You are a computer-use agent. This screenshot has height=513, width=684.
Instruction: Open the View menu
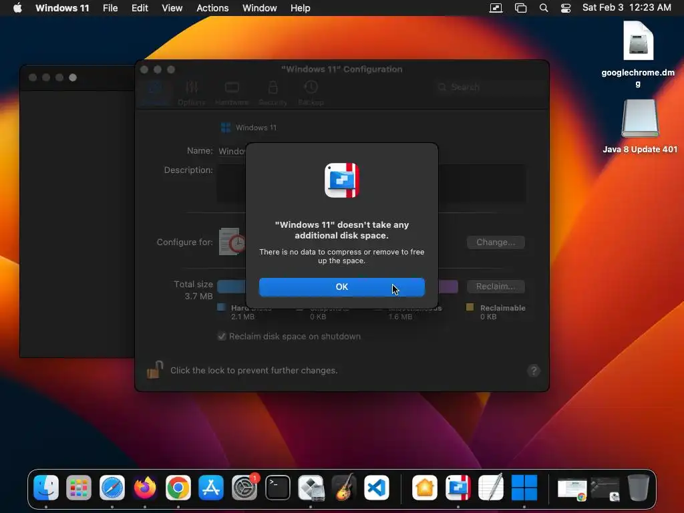[172, 8]
